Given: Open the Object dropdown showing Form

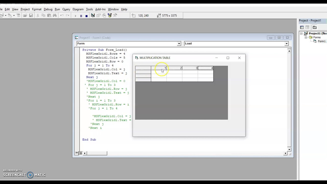Looking at the screenshot, I should tap(179, 44).
